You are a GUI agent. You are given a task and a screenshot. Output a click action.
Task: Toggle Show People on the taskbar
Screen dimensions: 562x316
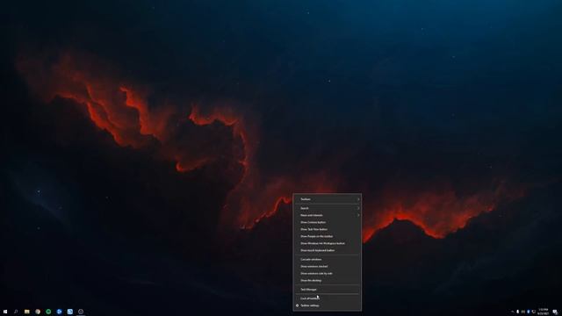[328, 236]
